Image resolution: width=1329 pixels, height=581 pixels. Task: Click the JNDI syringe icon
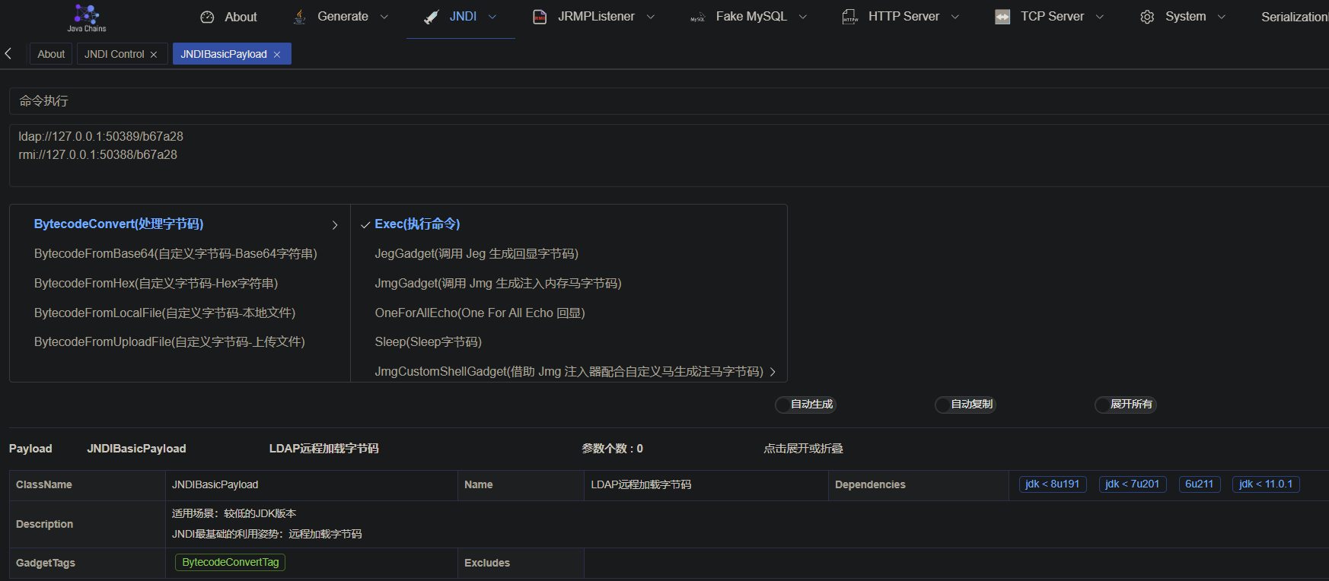click(432, 17)
